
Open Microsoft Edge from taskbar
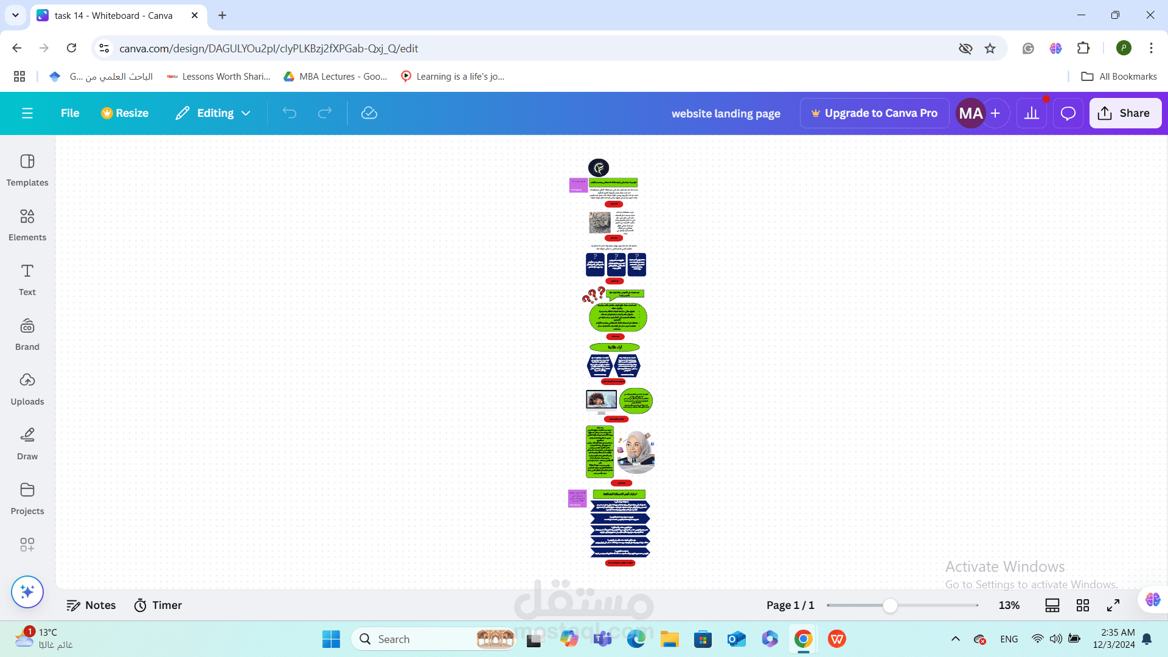click(x=636, y=639)
